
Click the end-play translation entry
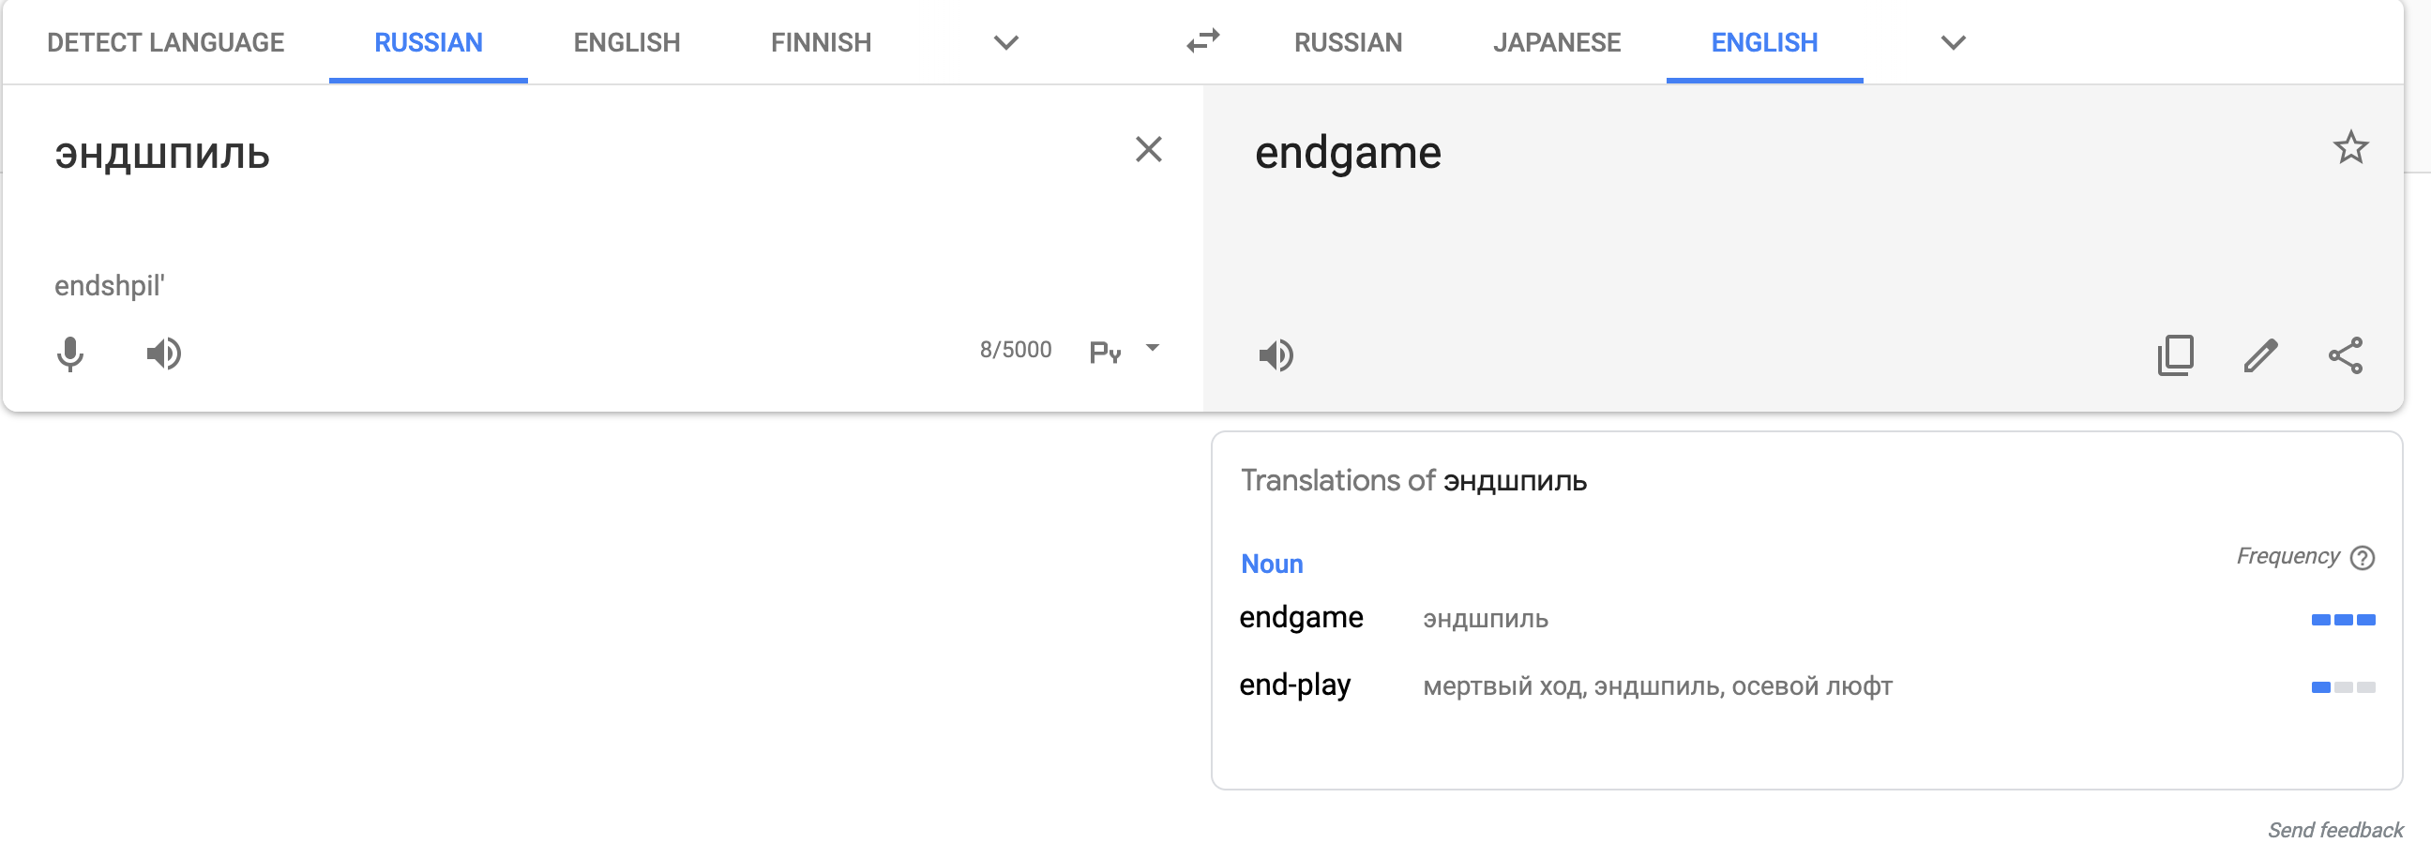click(1294, 685)
